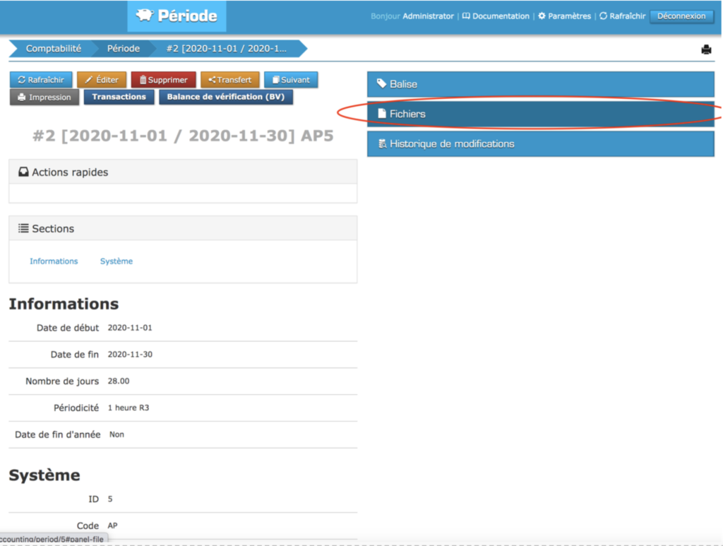
Task: Open Paramètres gear settings in header
Action: 564,16
